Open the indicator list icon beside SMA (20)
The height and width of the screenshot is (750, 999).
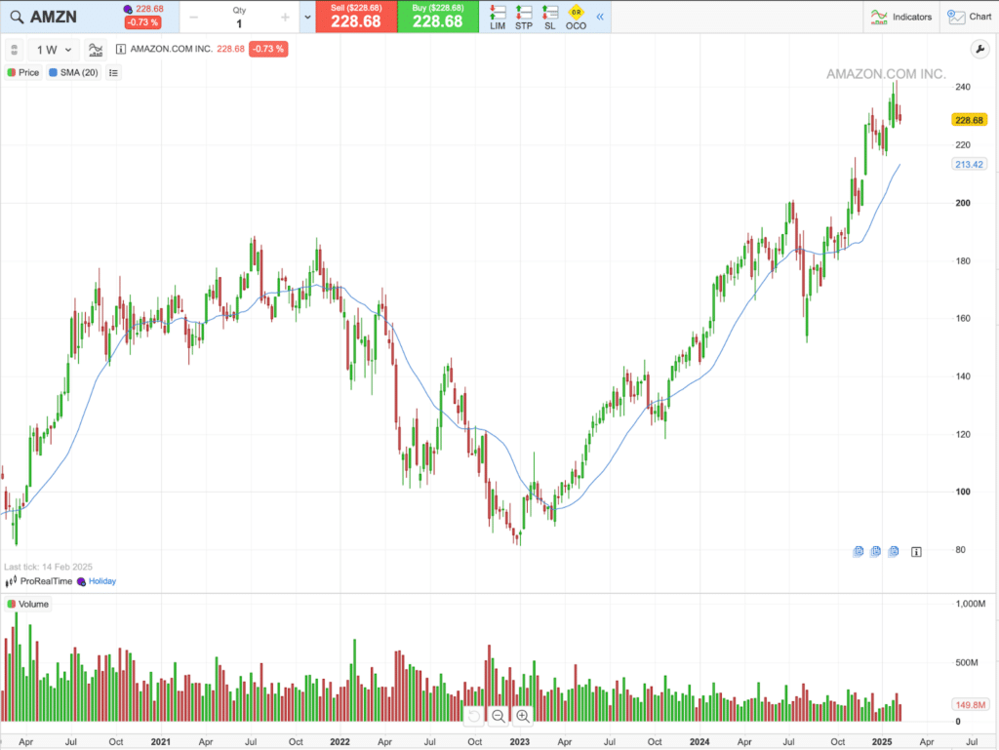[x=113, y=72]
